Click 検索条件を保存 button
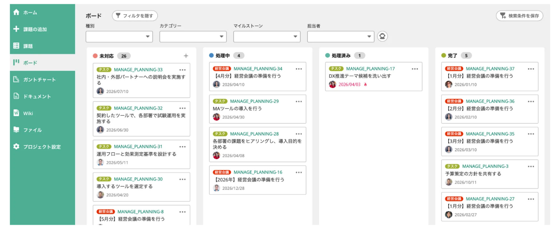The image size is (560, 229). pyautogui.click(x=519, y=16)
